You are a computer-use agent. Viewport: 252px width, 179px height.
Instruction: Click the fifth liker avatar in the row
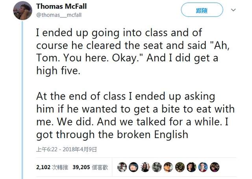pos(168,167)
